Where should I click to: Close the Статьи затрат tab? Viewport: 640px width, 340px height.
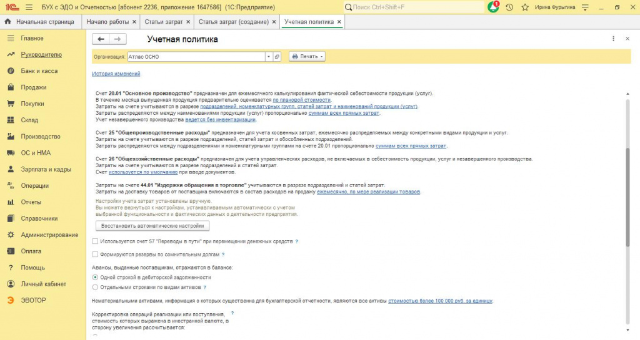click(x=188, y=22)
